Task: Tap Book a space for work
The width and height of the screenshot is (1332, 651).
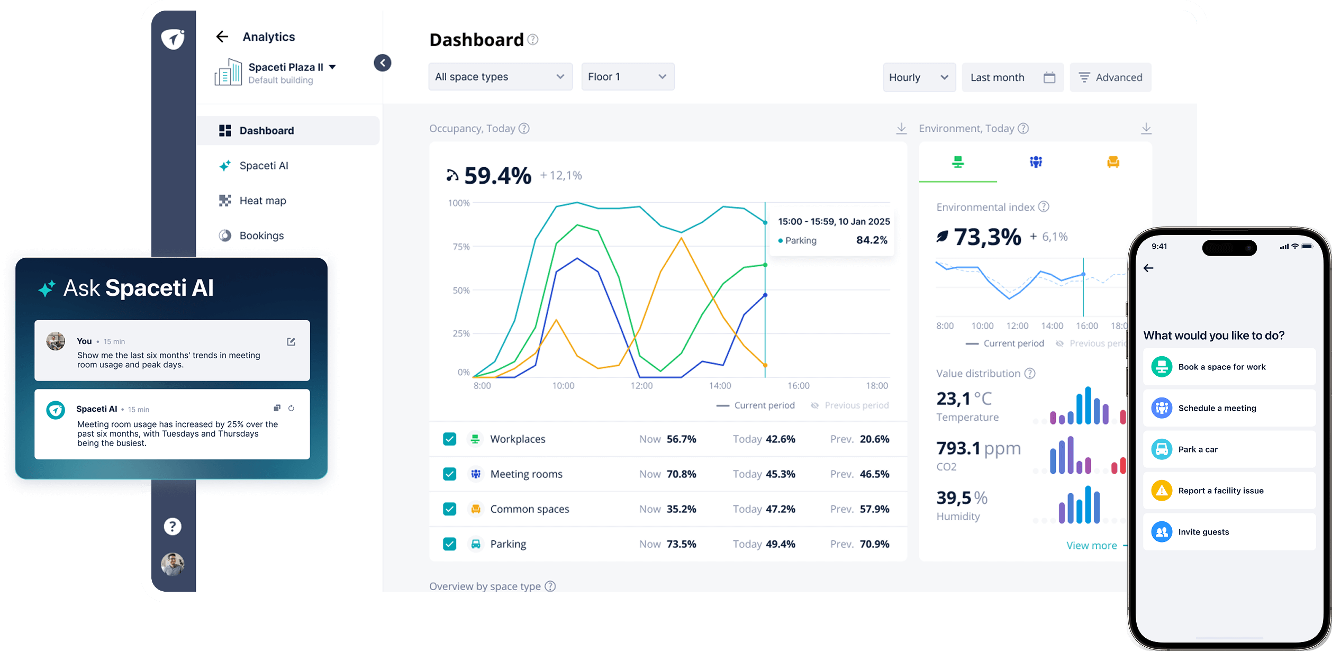Action: tap(1229, 367)
